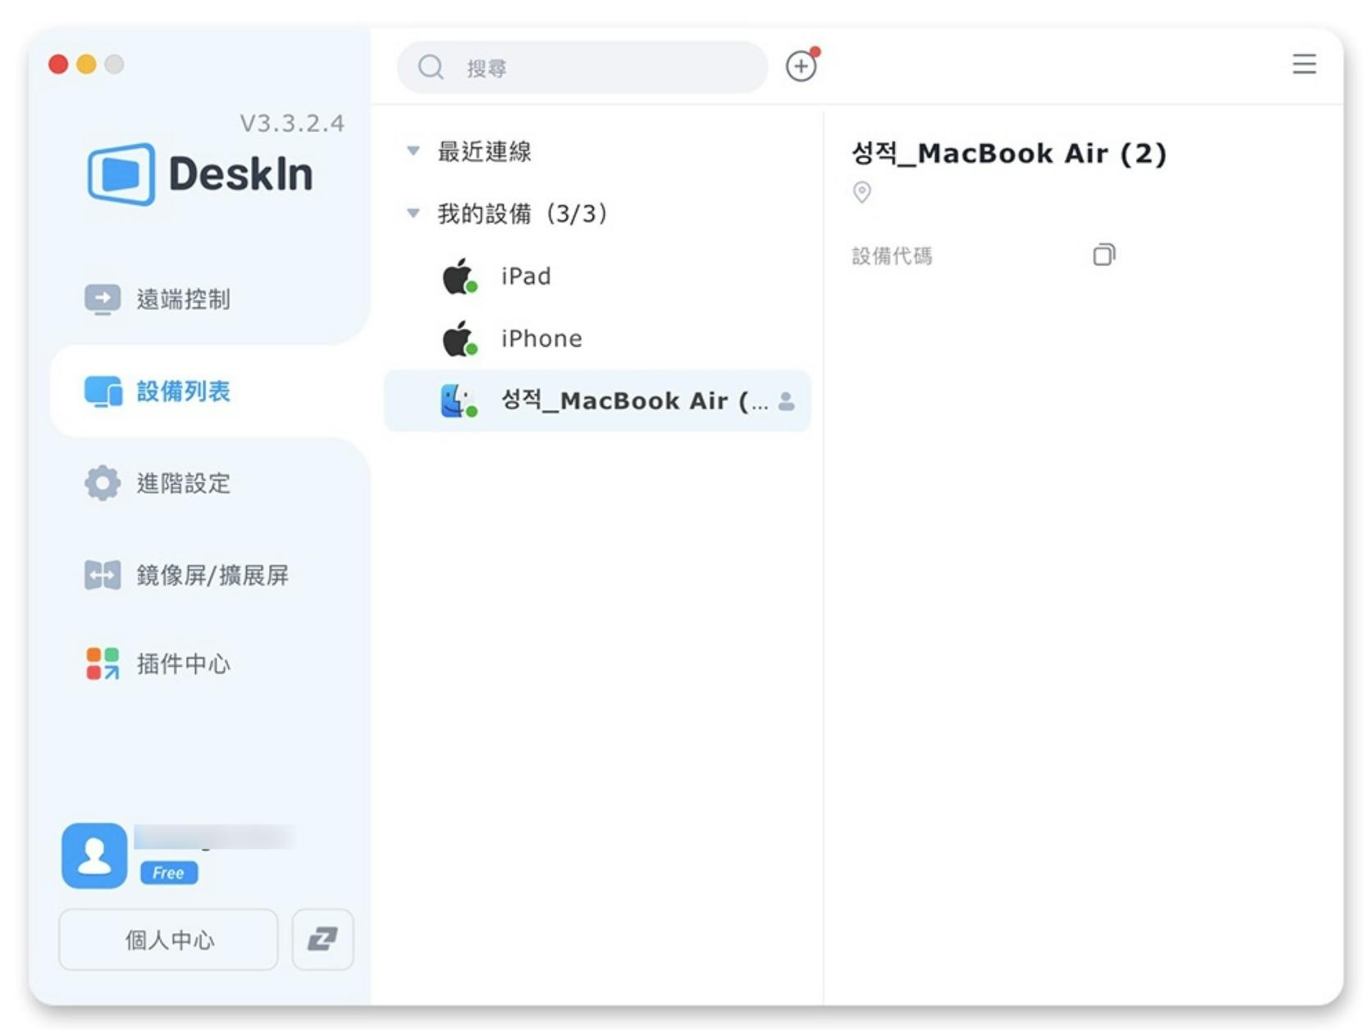Select the iPhone device

[597, 339]
